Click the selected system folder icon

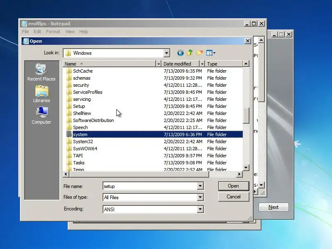[69, 134]
